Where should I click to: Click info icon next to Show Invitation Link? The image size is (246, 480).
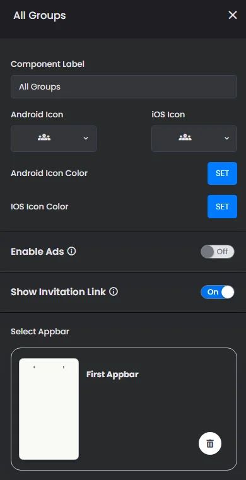[x=114, y=292]
